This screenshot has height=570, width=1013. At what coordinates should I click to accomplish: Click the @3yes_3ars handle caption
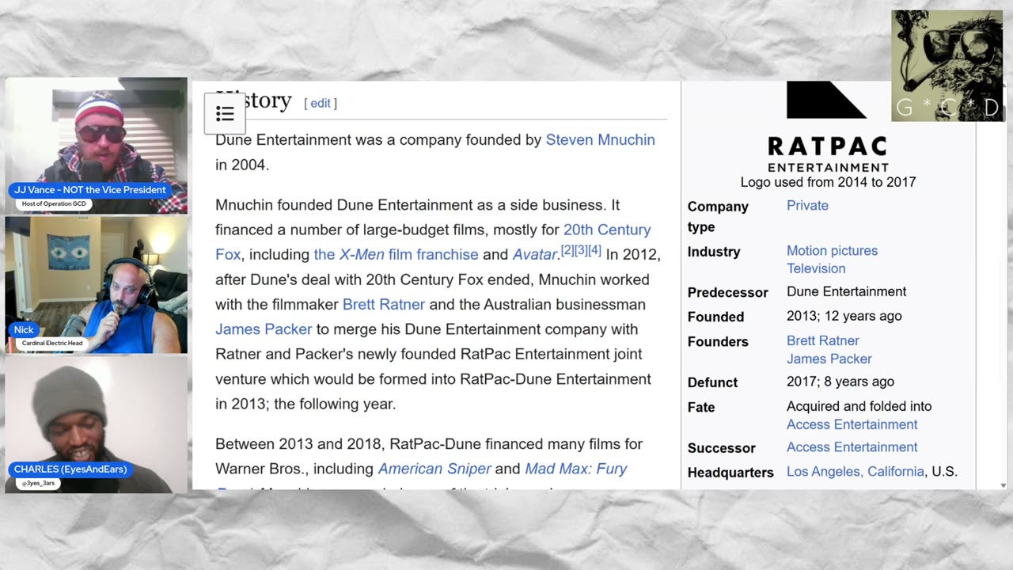point(37,483)
